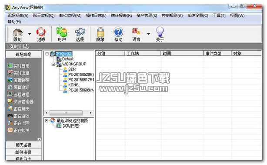Image resolution: width=267 pixels, height=165 pixels.
Task: Click the tree scrollbar left arrow
Action: (47, 113)
